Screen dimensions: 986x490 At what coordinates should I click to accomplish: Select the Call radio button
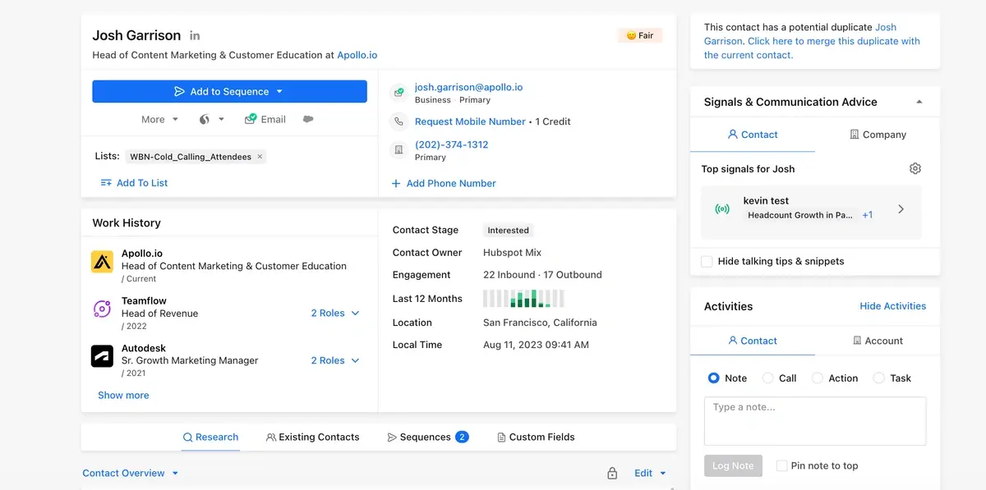tap(768, 378)
